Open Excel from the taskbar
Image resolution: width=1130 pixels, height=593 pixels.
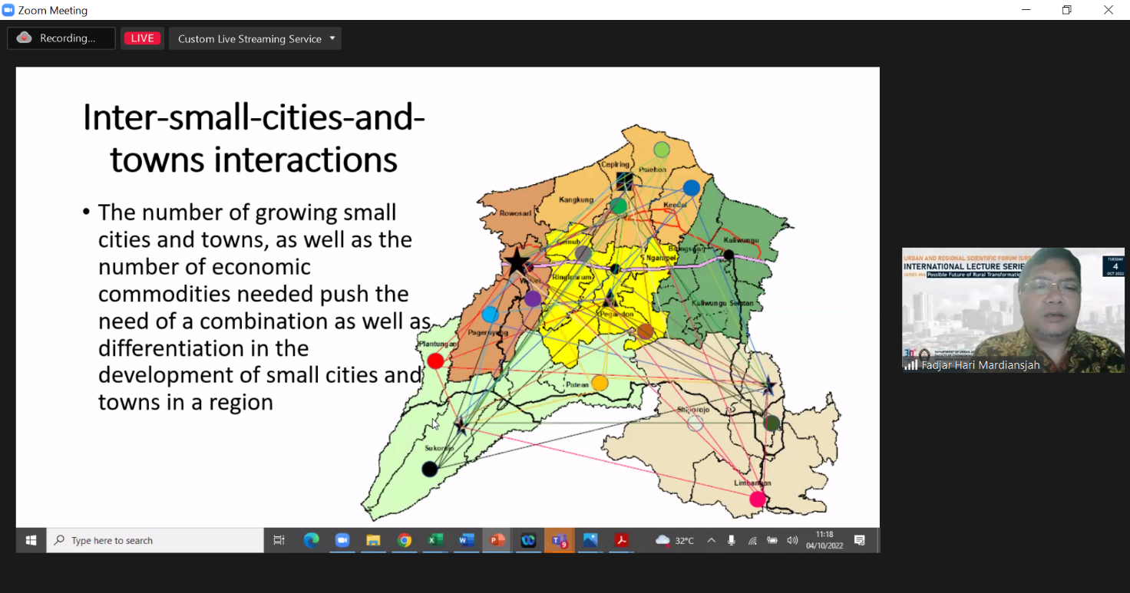435,541
